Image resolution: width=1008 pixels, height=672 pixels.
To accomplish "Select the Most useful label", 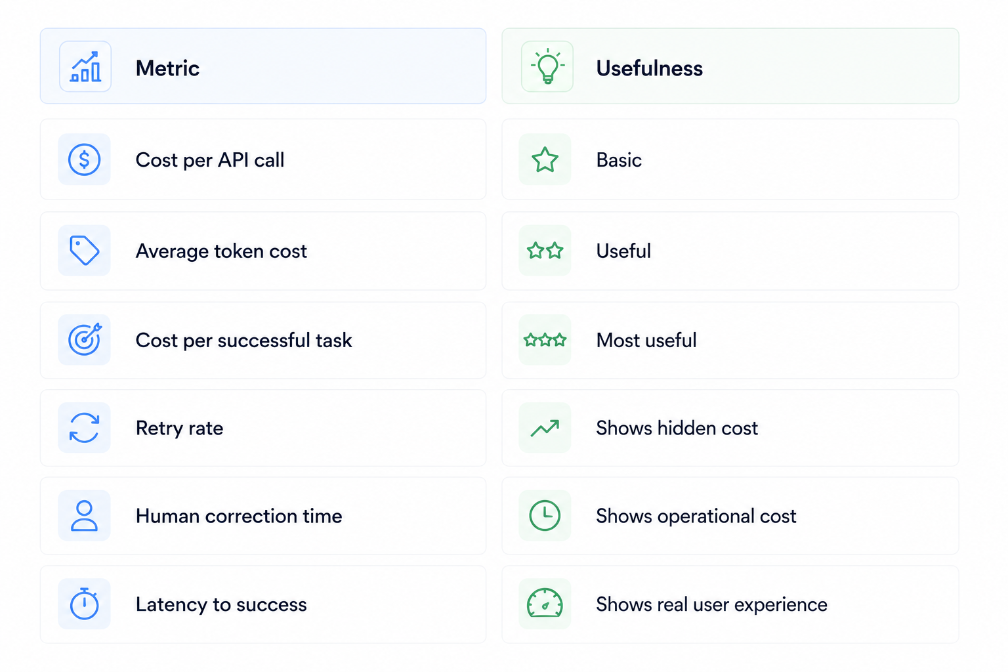I will (x=646, y=341).
